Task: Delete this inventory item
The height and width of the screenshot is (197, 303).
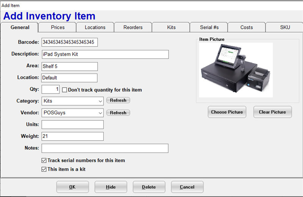Action: pyautogui.click(x=149, y=187)
